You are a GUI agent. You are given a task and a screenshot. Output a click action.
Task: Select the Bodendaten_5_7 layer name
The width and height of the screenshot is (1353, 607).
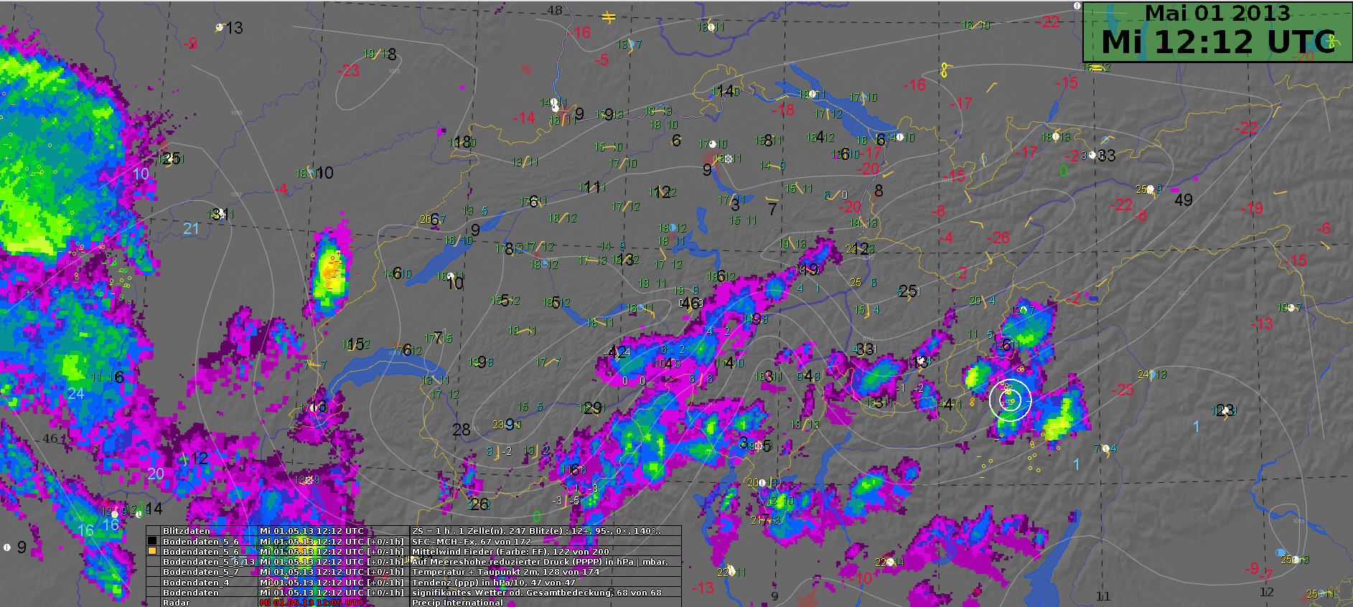pyautogui.click(x=200, y=572)
